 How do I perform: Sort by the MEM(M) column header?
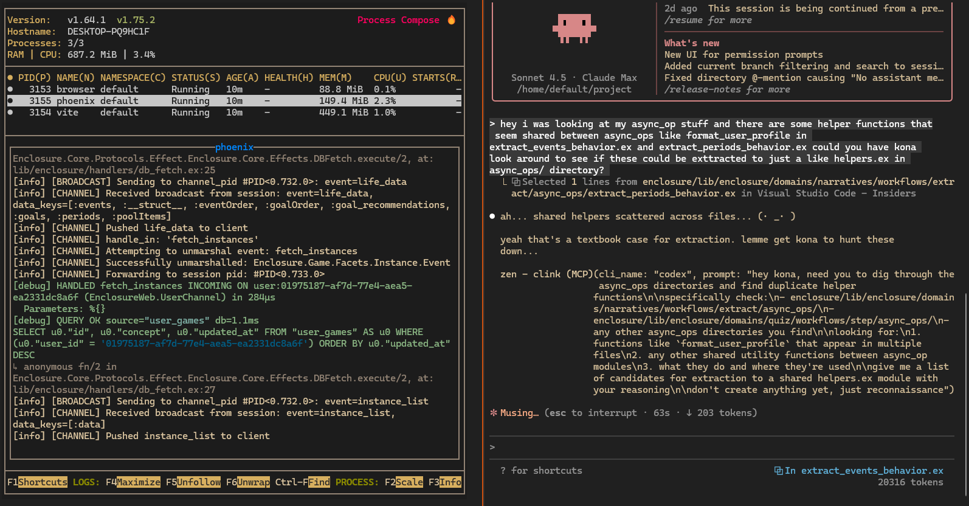click(335, 78)
